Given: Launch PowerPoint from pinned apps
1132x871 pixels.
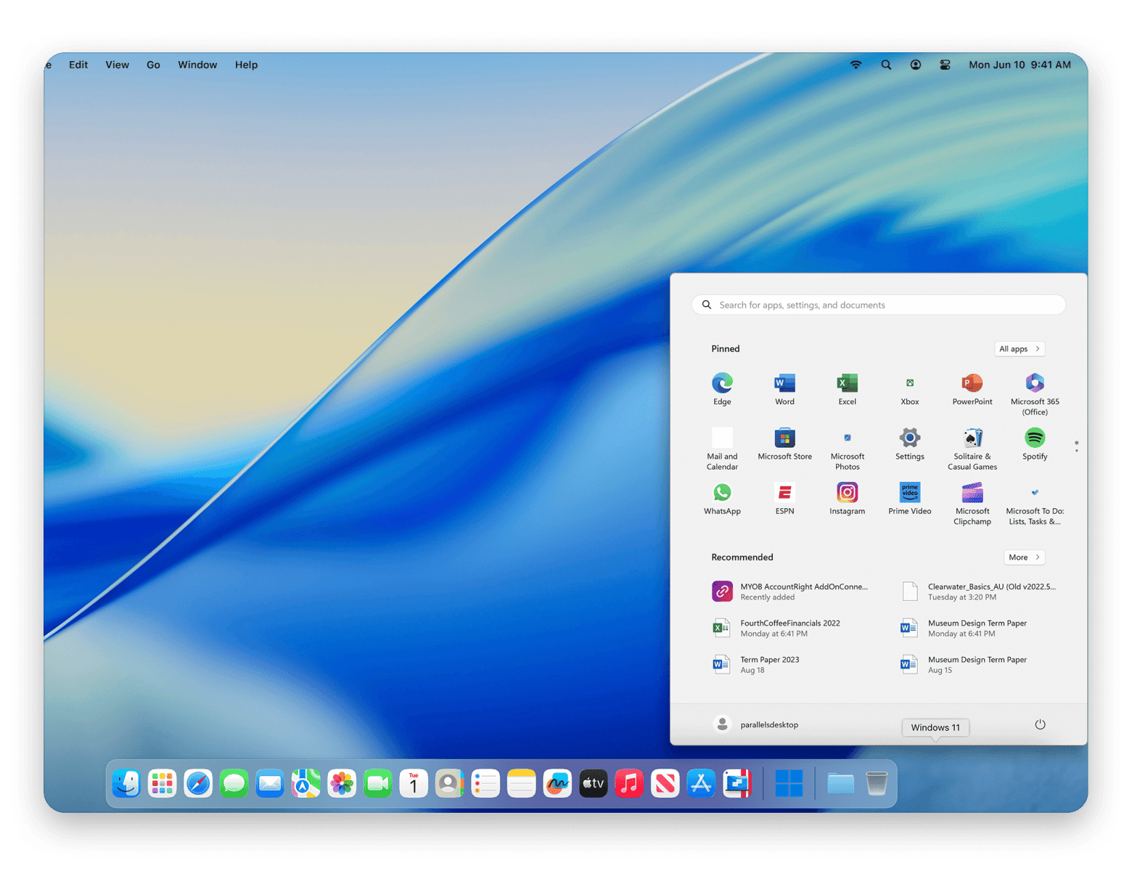Looking at the screenshot, I should 972,389.
